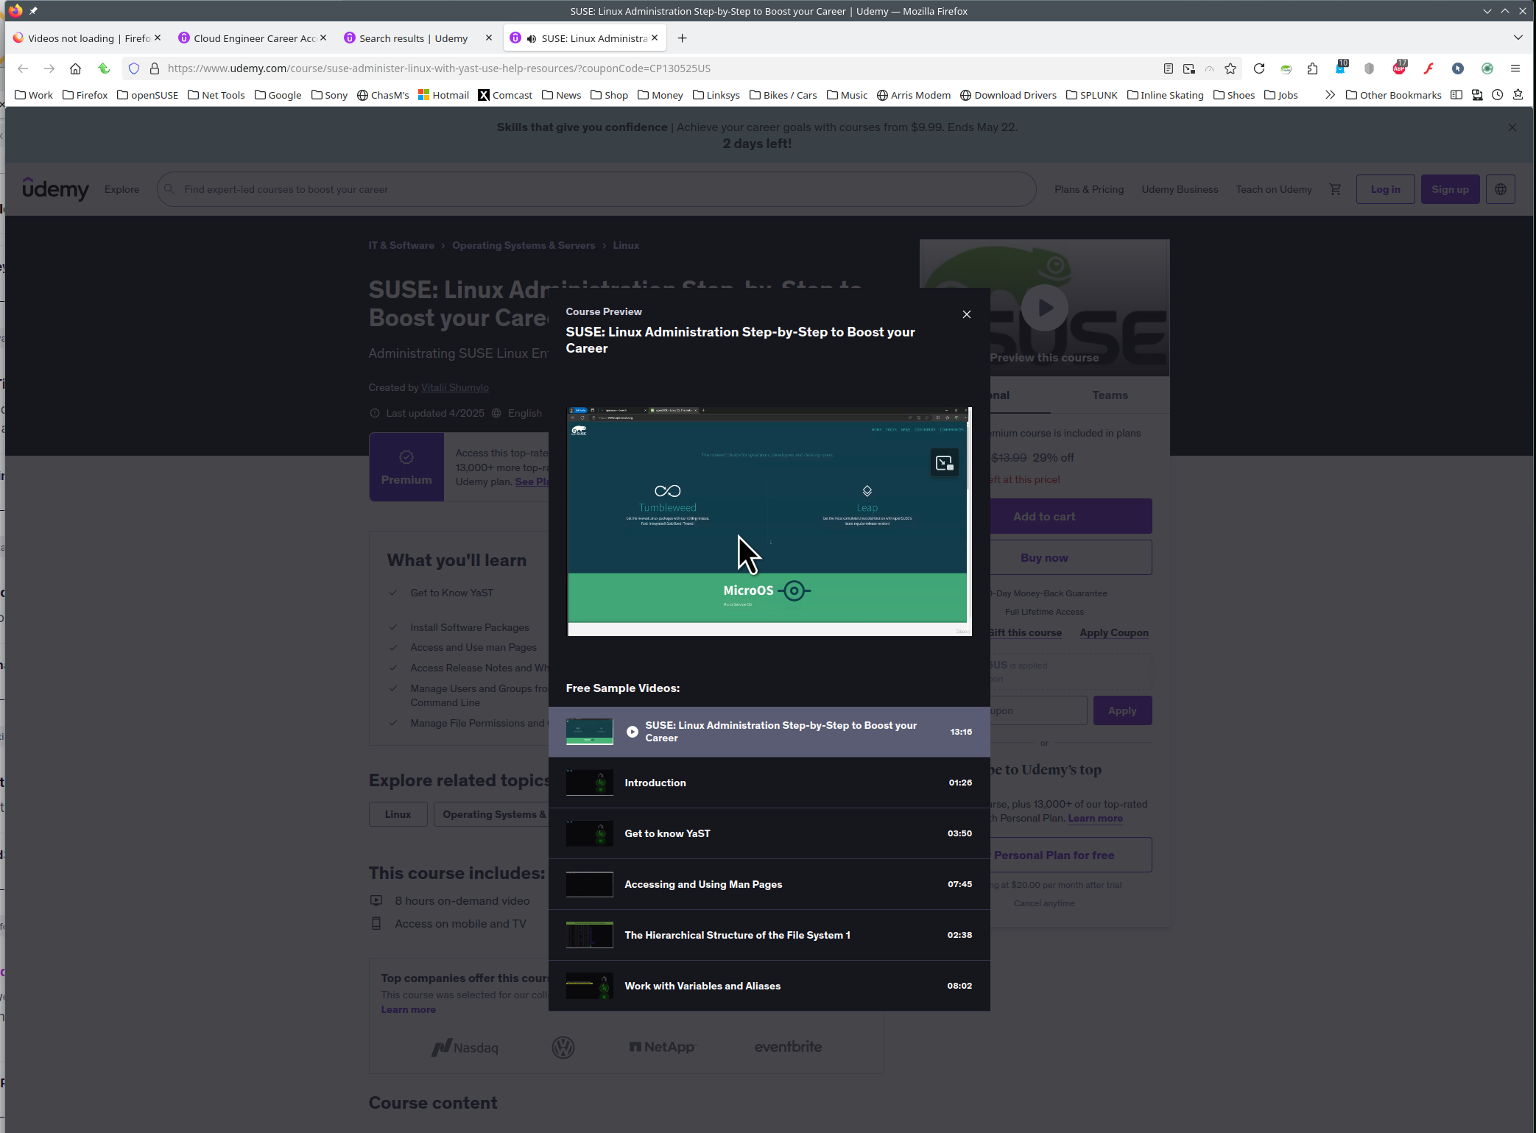Play the Get to know YaST sample
Viewport: 1536px width, 1133px height.
769,833
